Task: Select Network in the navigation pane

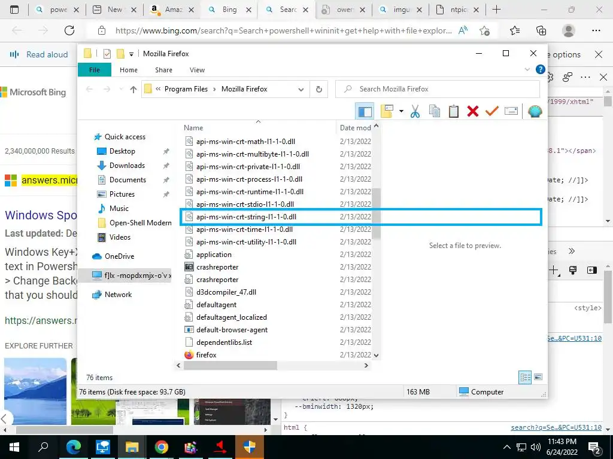Action: [x=118, y=295]
